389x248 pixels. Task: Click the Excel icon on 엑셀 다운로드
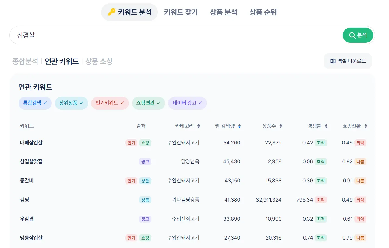pyautogui.click(x=333, y=61)
